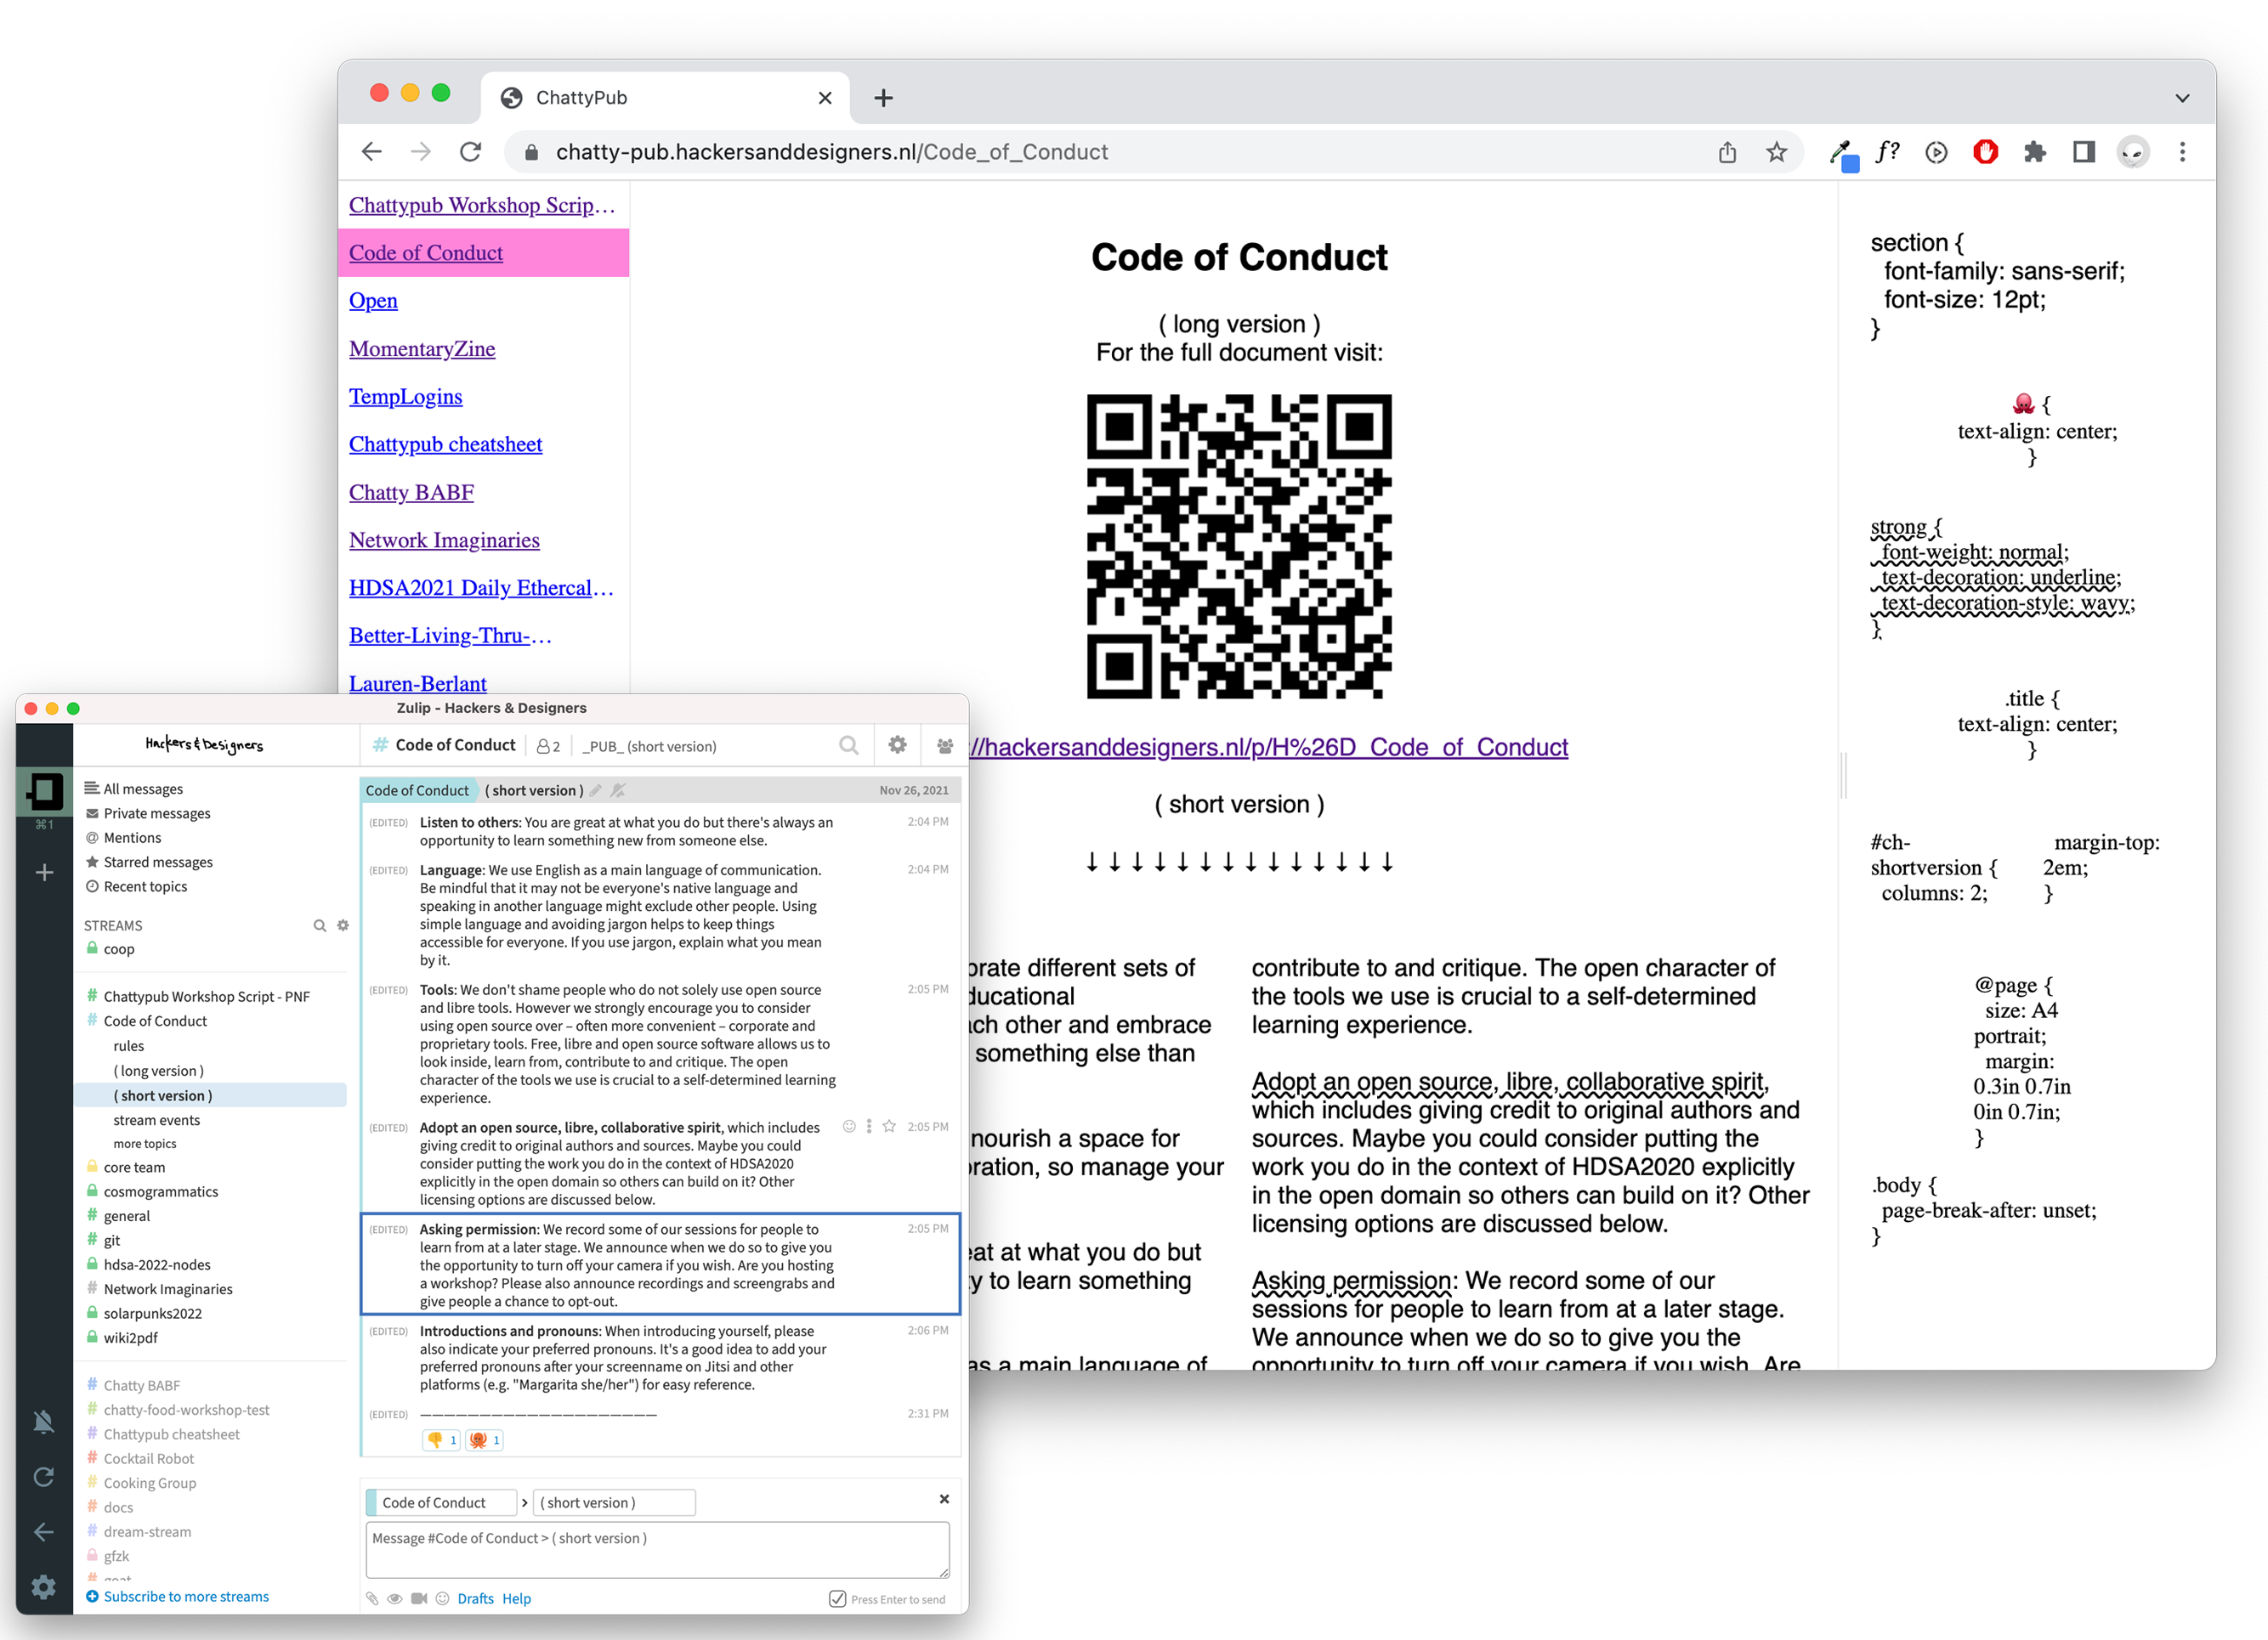Open the tab search chevron in Chrome

[2182, 98]
